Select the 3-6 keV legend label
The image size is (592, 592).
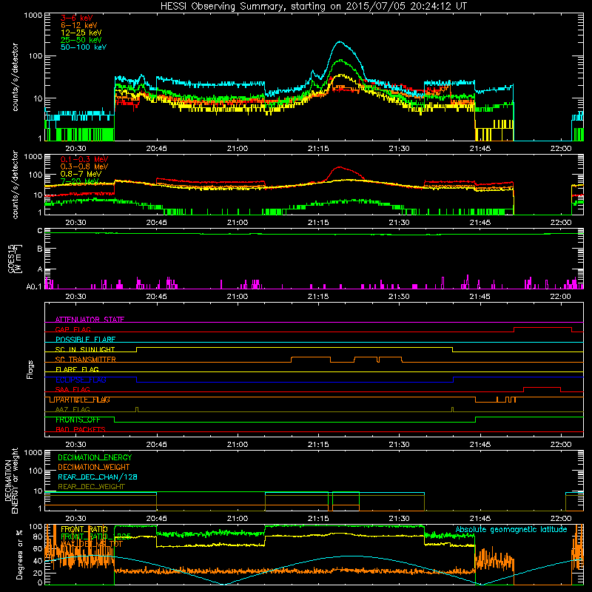[76, 18]
